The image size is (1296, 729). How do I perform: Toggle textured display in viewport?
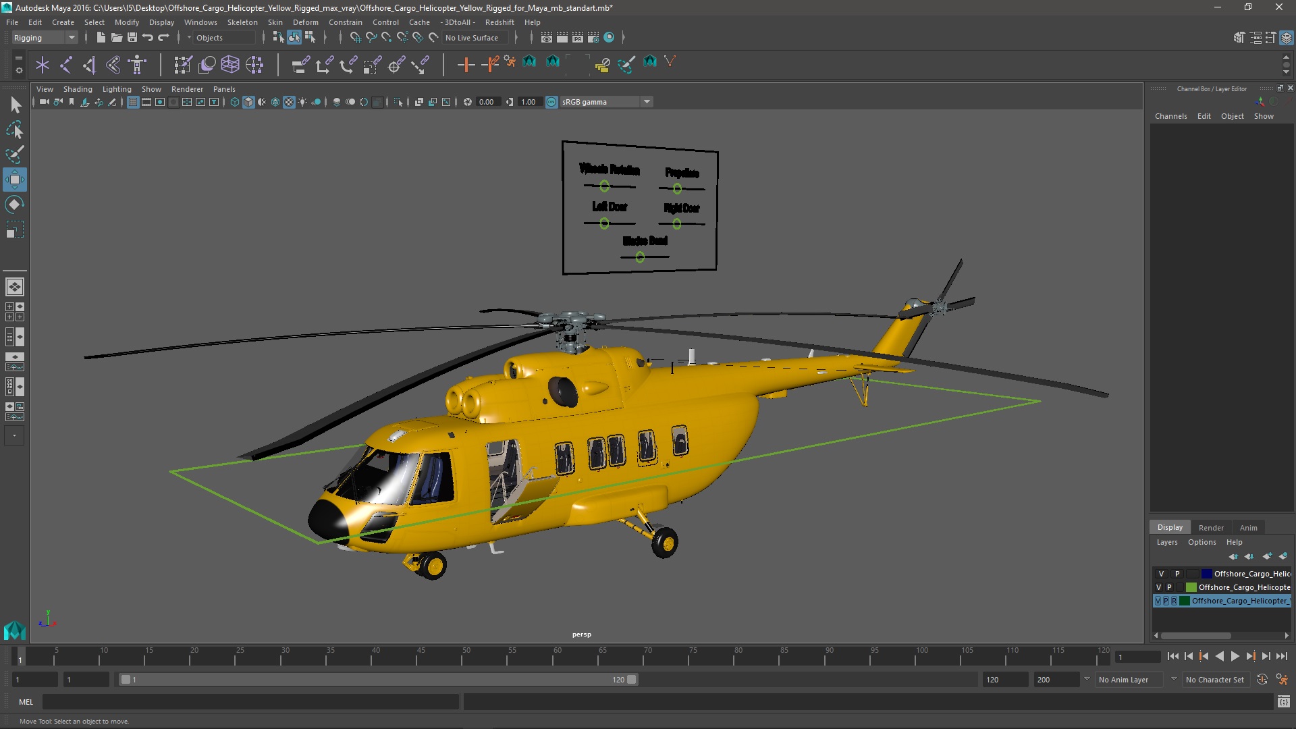click(x=289, y=102)
